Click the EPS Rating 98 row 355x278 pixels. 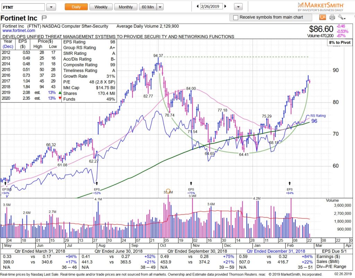pyautogui.click(x=89, y=42)
